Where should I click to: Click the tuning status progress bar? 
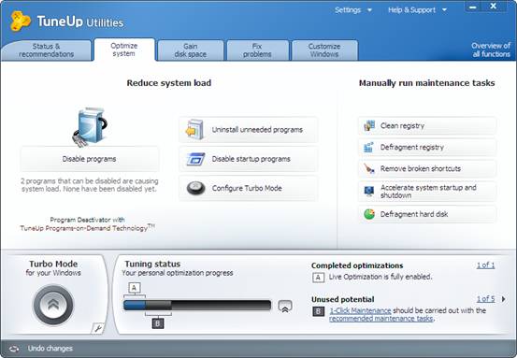click(x=197, y=306)
